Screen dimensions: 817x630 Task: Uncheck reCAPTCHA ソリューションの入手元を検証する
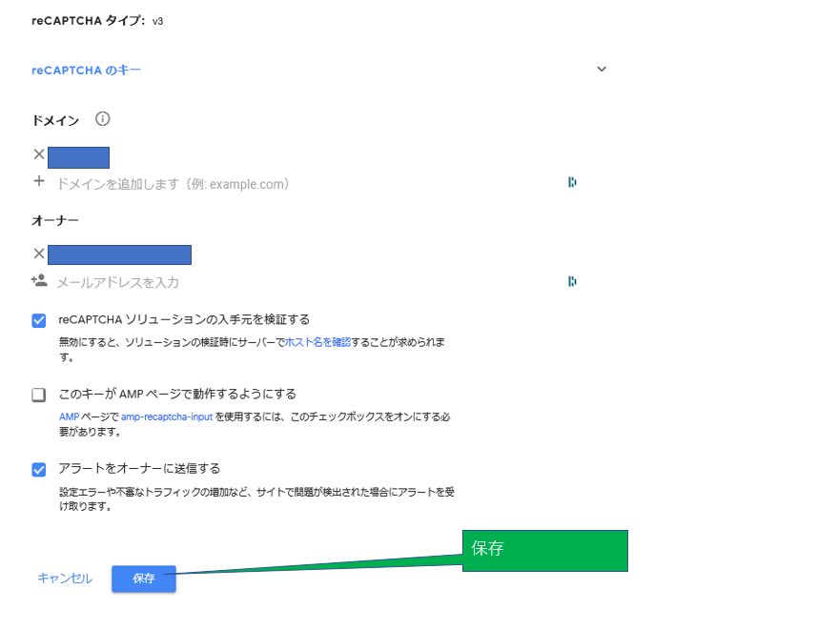(38, 319)
